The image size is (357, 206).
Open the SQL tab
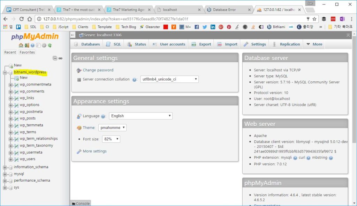tap(113, 44)
